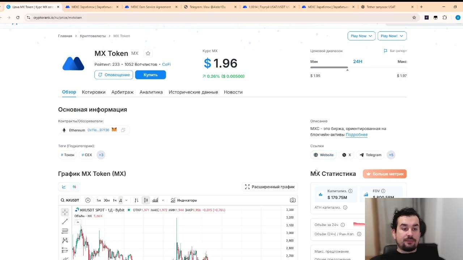Viewport: 463px width, 260px height.
Task: Select bars chart style icon
Action: 136,200
